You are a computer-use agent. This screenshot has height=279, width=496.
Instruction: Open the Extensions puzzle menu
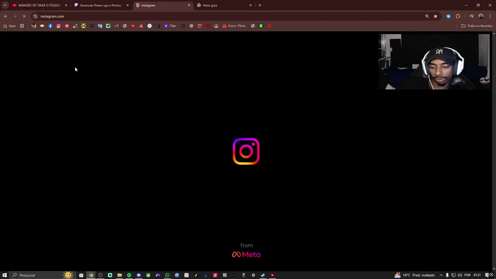tap(458, 16)
